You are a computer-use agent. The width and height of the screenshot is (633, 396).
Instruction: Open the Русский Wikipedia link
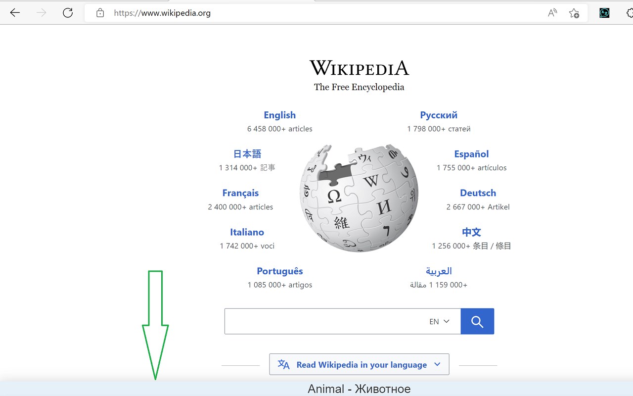pos(439,115)
